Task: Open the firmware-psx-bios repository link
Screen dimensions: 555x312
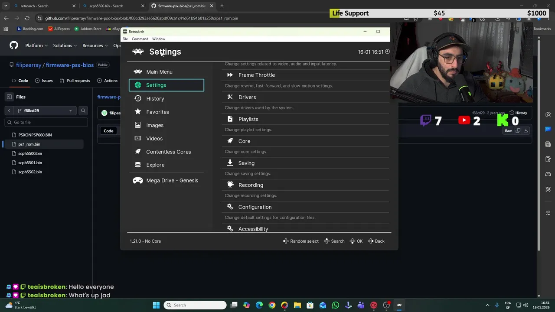Action: [x=70, y=65]
